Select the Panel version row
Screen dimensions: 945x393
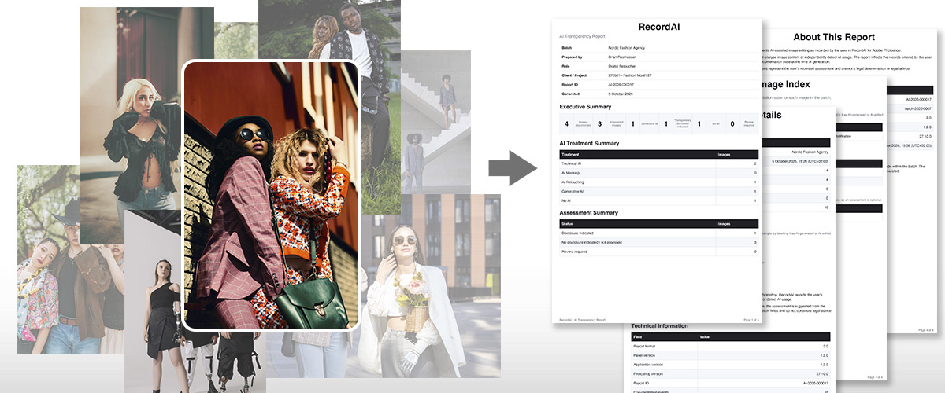click(731, 355)
